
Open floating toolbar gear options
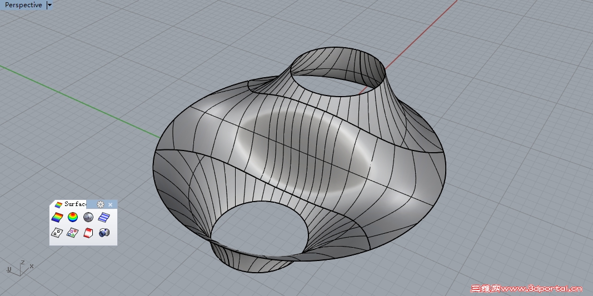[100, 204]
